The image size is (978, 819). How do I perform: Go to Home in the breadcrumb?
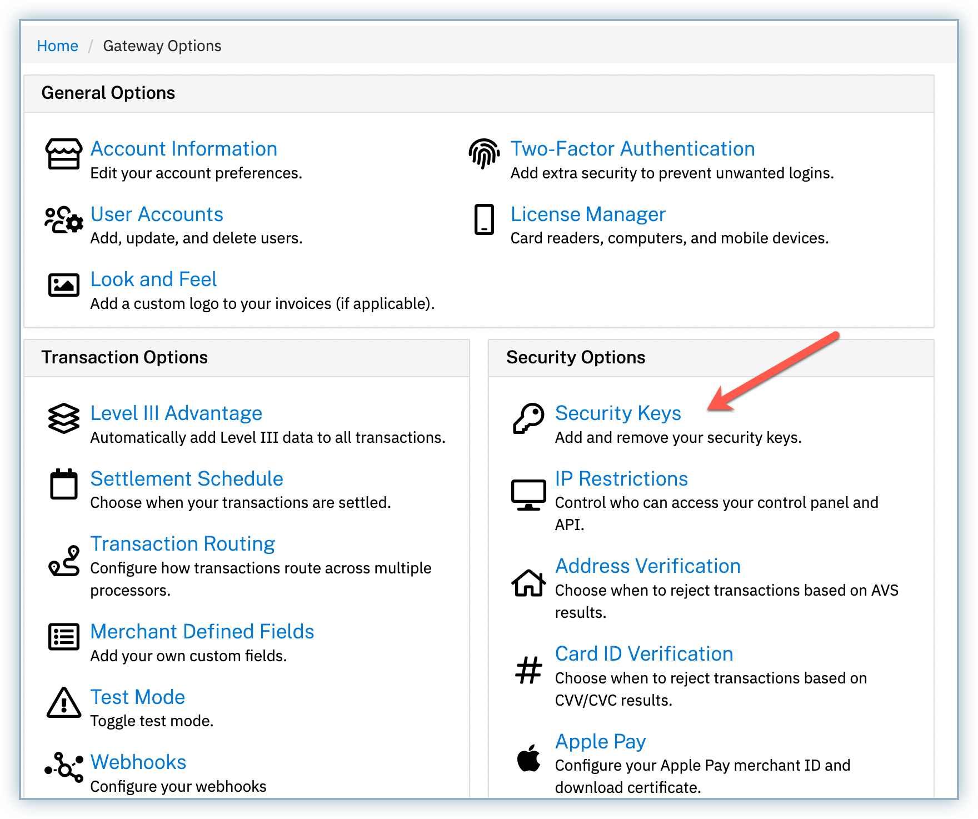click(x=57, y=46)
